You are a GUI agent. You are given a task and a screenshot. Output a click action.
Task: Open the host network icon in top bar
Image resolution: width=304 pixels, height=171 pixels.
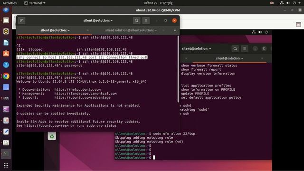[x=282, y=3]
